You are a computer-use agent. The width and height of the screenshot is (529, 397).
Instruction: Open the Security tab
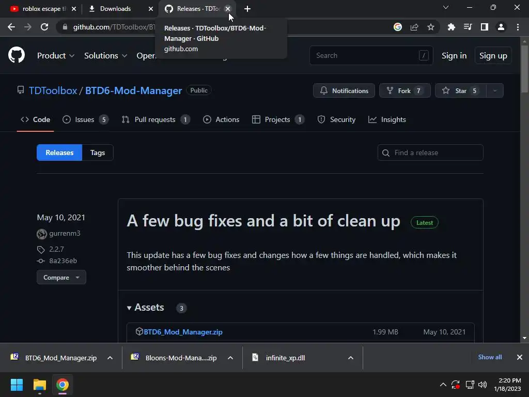(x=336, y=119)
